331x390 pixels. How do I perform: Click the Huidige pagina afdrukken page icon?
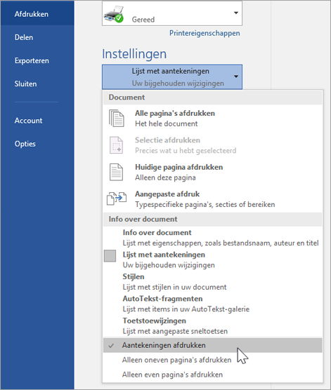pos(116,172)
